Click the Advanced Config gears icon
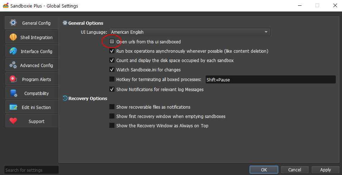This screenshot has height=175, width=342. [x=13, y=65]
